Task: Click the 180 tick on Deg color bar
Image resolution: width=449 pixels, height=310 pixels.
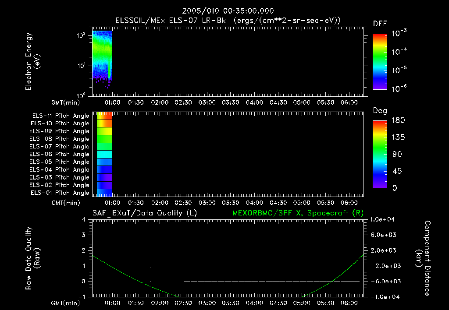Action: tap(398, 120)
